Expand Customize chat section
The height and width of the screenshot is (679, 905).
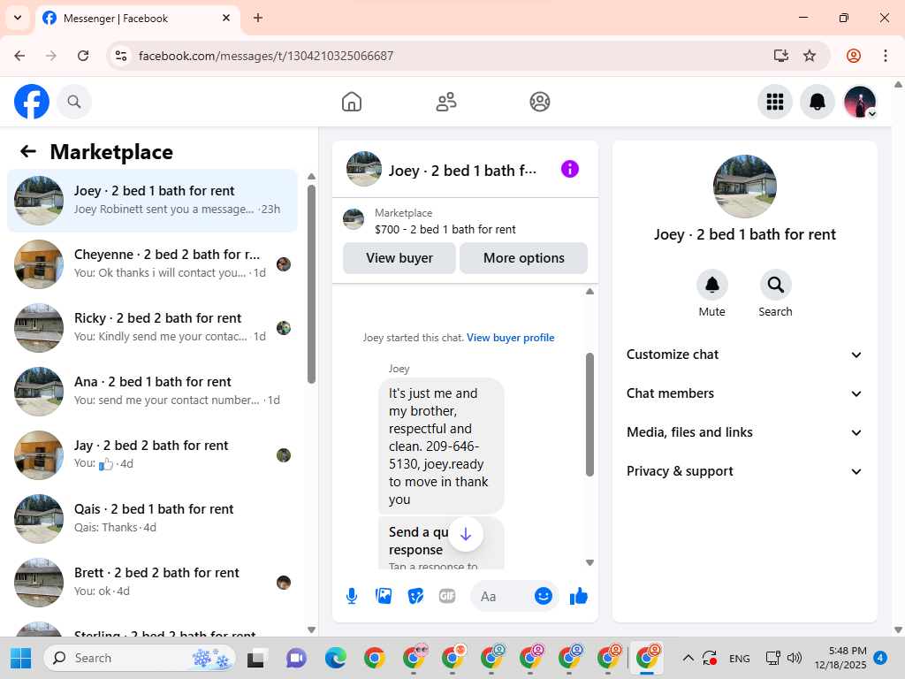tap(744, 355)
